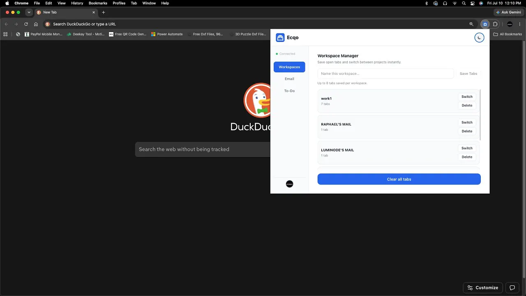Switch to RAPHAEL'S MAIL workspace

[467, 123]
